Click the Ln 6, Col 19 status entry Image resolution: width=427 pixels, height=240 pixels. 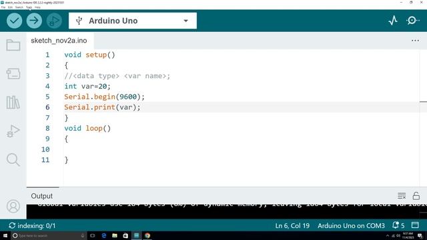292,225
